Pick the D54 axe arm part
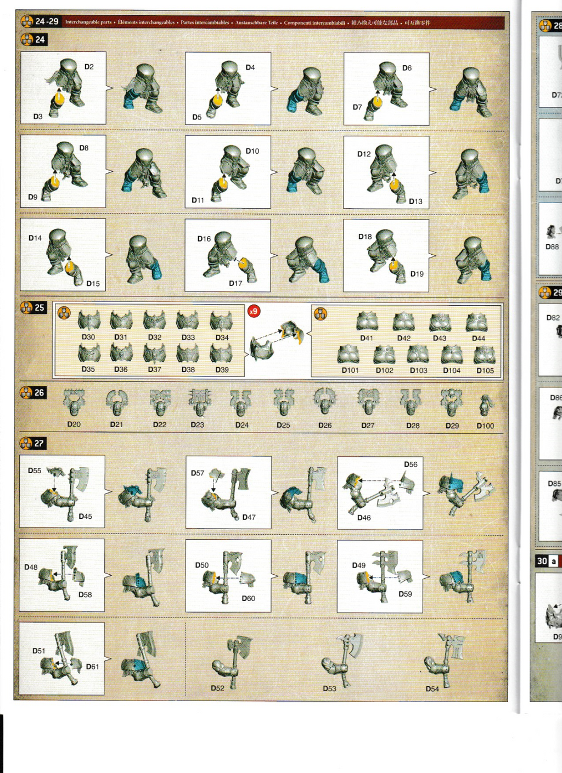Viewport: 562px width, 773px height. [446, 659]
